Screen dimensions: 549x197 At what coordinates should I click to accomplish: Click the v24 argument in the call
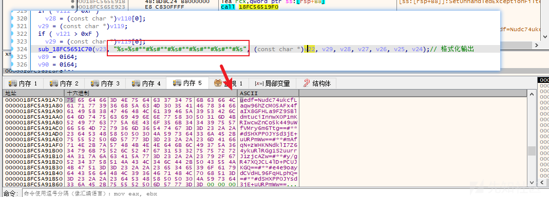(x=418, y=49)
